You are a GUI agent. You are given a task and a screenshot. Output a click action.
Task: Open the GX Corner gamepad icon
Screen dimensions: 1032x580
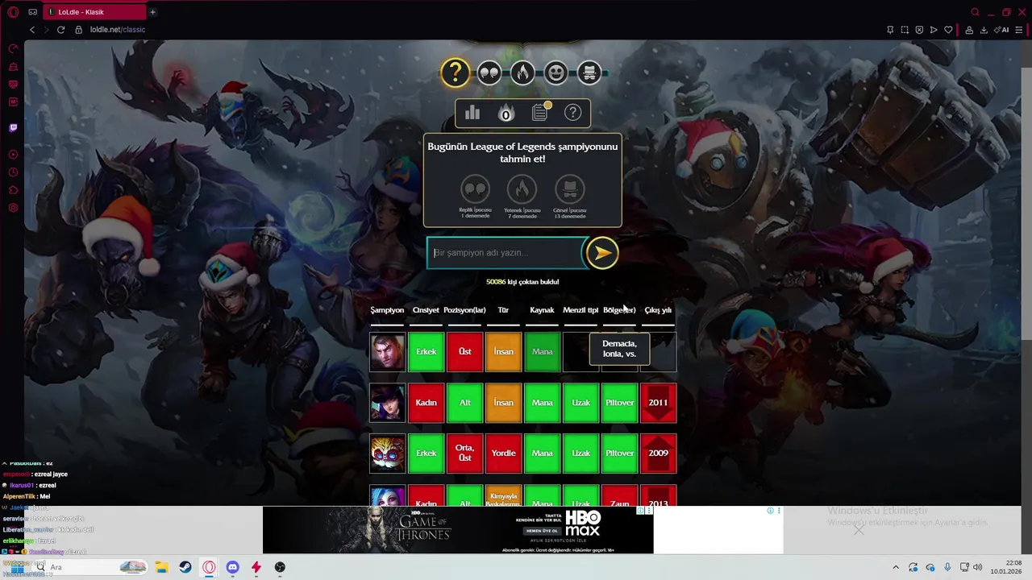(32, 12)
